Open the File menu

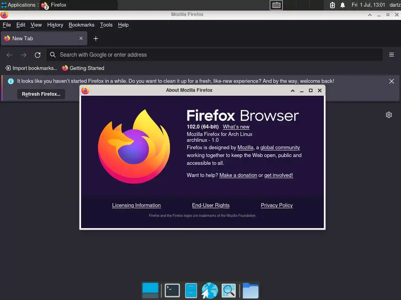coord(7,25)
